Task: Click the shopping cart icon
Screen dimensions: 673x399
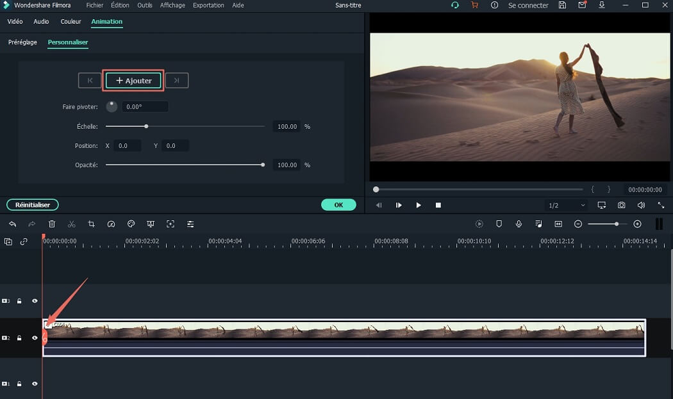Action: (475, 5)
